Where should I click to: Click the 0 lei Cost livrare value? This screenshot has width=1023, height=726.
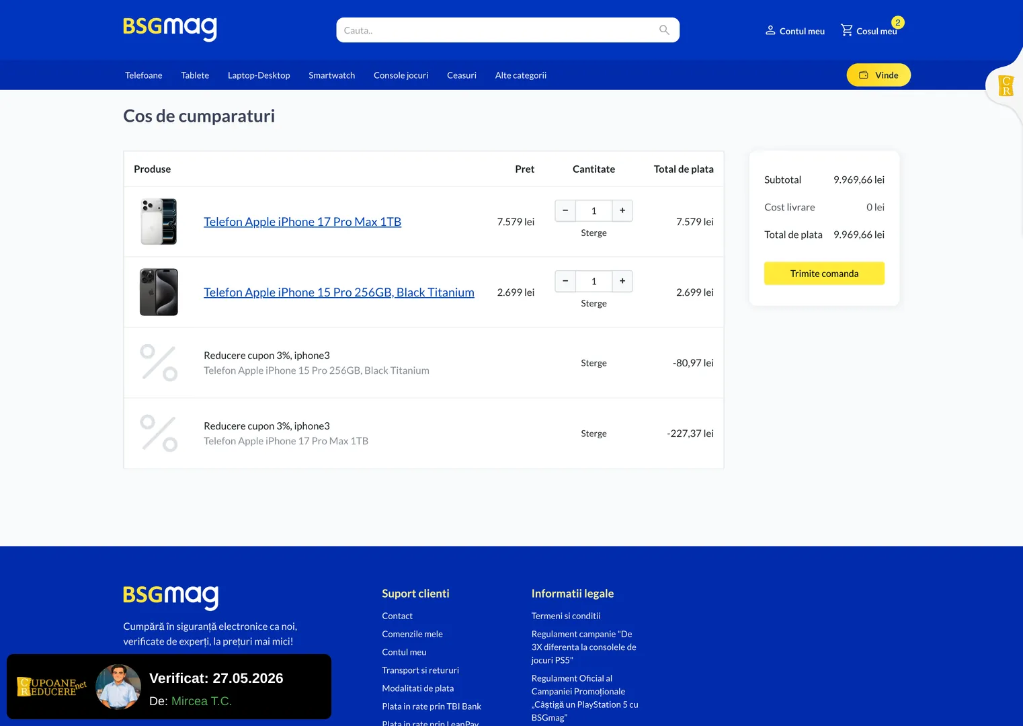[875, 207]
